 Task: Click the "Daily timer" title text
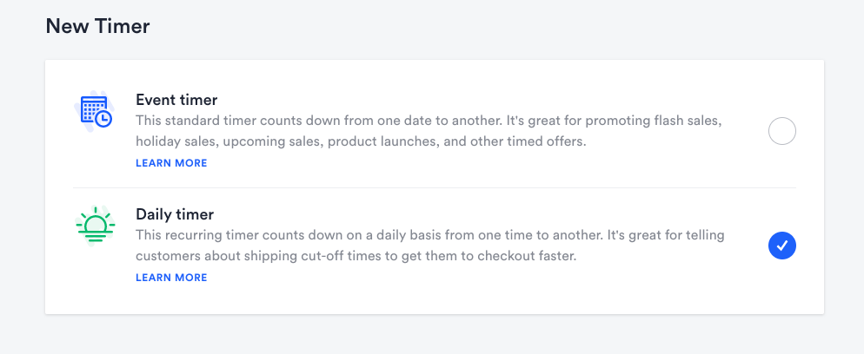click(x=175, y=214)
